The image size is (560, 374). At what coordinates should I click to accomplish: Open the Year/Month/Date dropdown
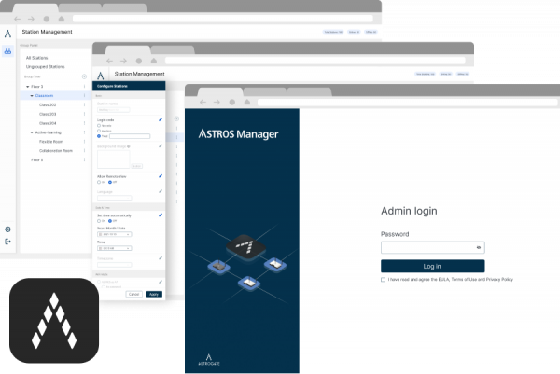[x=114, y=234]
